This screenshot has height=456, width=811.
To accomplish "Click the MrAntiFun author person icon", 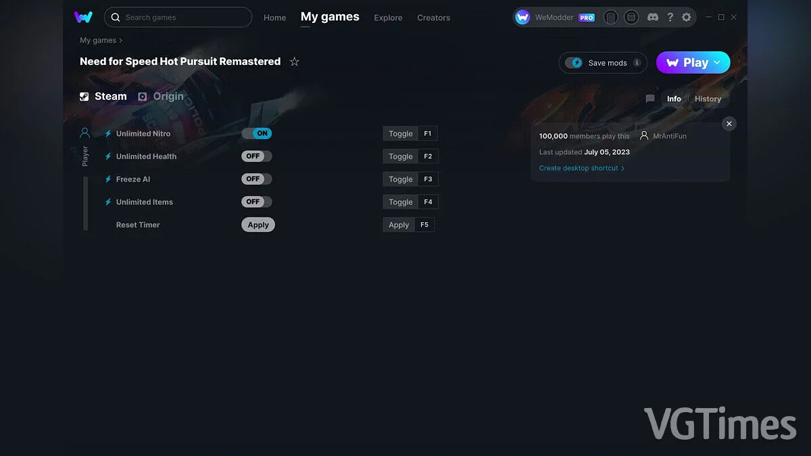I will click(644, 136).
